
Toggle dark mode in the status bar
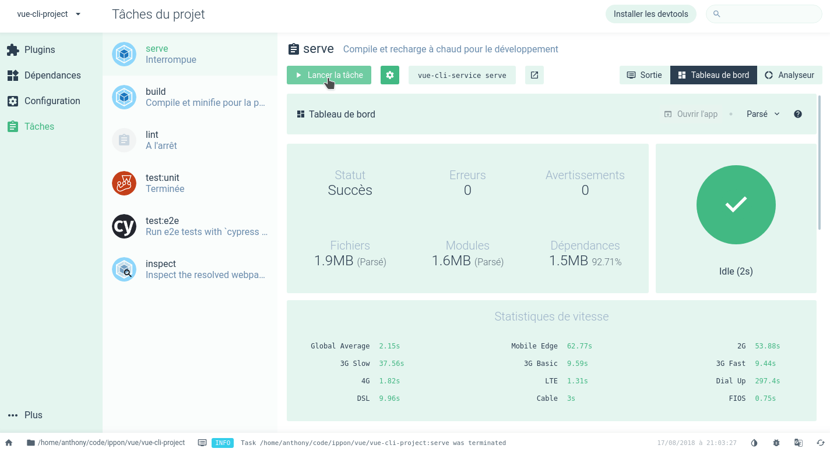(754, 443)
